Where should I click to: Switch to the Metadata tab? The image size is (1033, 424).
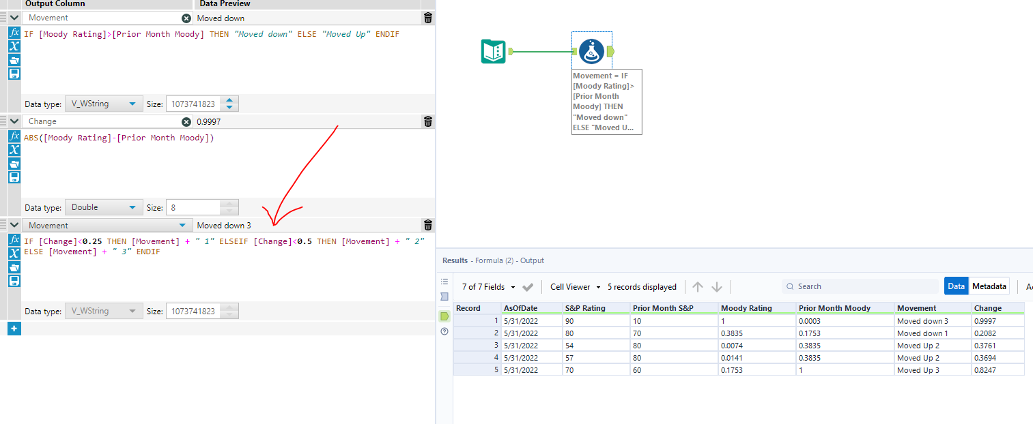[989, 286]
